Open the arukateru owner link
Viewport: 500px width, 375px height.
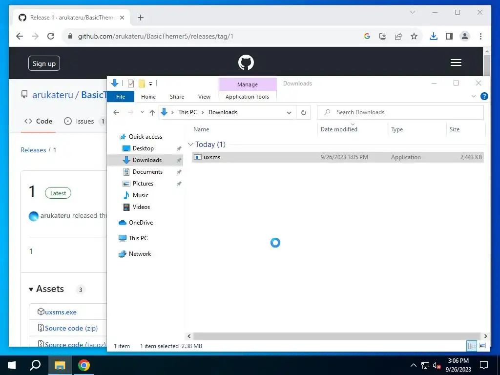pos(53,95)
